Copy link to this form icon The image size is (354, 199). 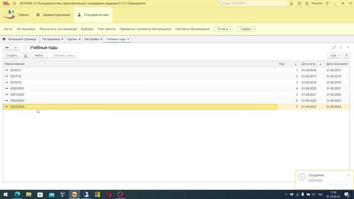pos(334,48)
